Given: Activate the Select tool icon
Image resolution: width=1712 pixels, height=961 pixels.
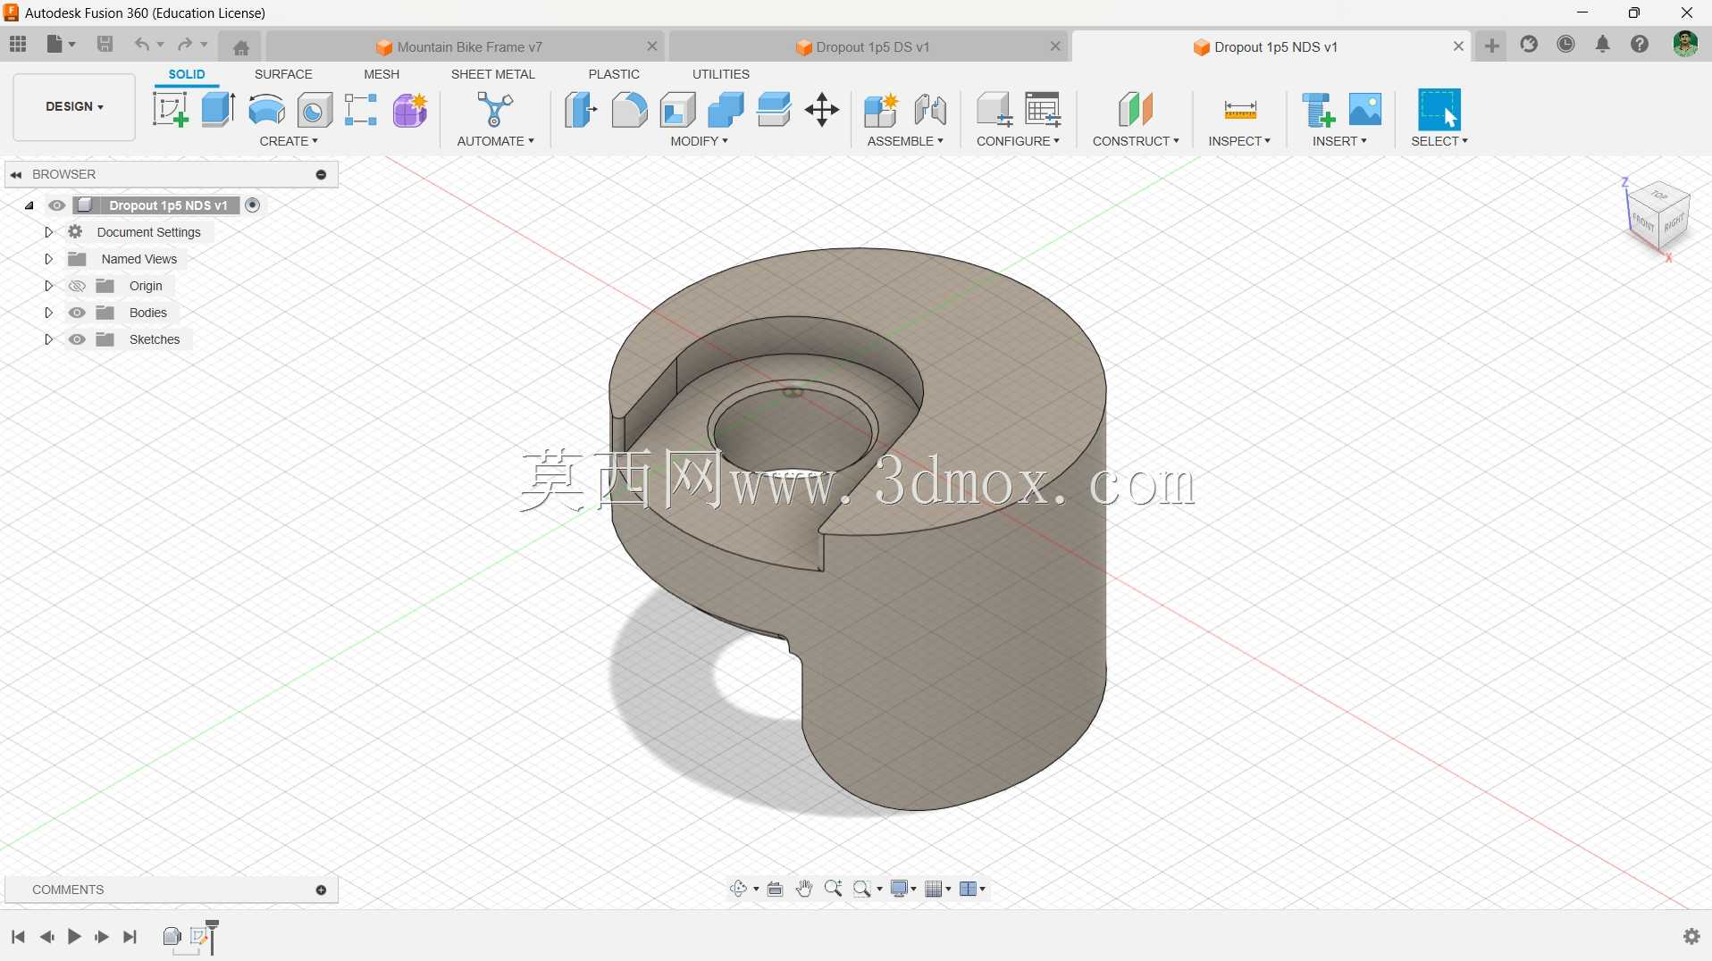Looking at the screenshot, I should click(x=1439, y=110).
